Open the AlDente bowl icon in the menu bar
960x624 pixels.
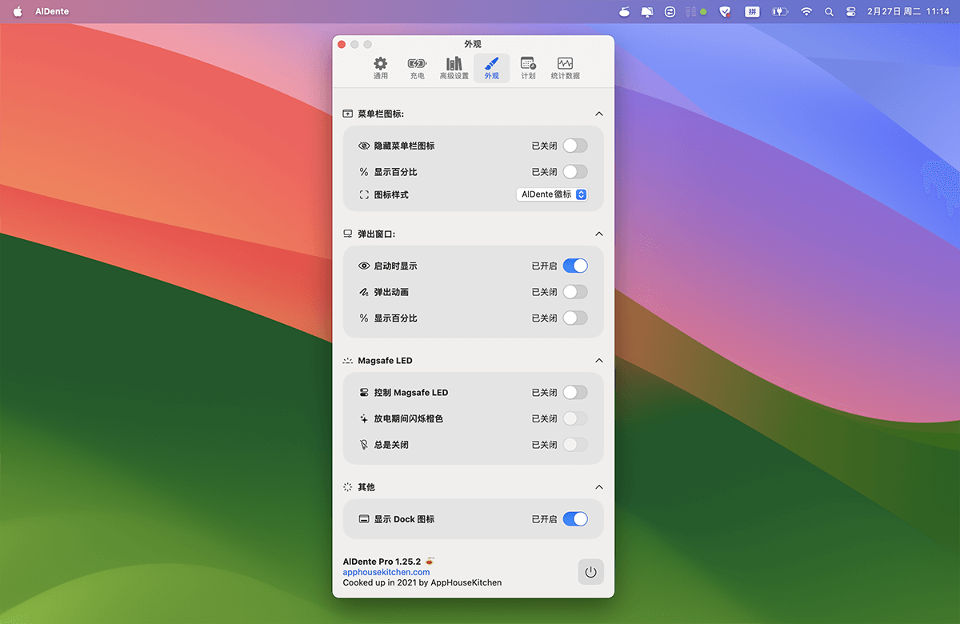click(x=626, y=12)
